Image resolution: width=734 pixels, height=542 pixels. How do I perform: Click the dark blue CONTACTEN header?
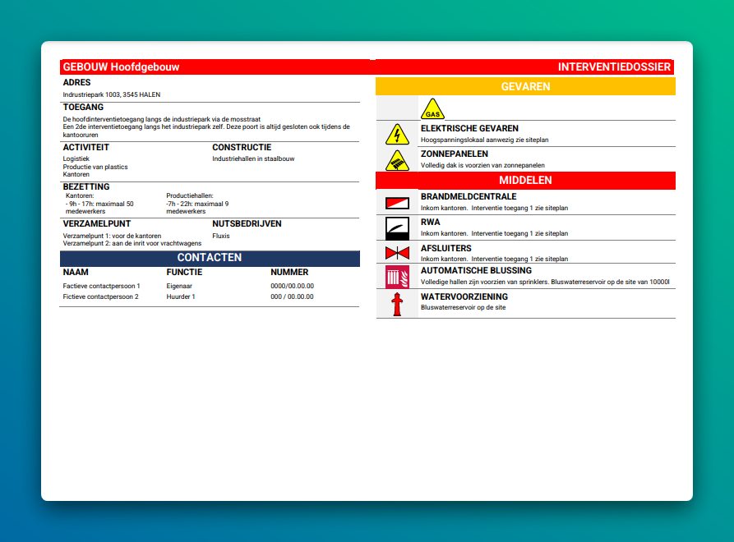point(210,258)
